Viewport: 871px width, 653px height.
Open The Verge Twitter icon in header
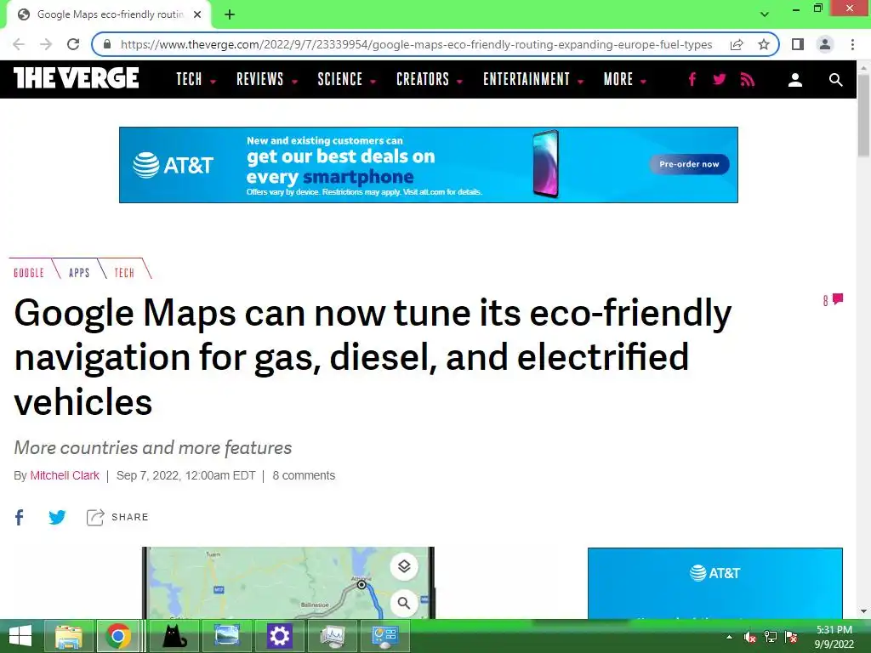[720, 79]
